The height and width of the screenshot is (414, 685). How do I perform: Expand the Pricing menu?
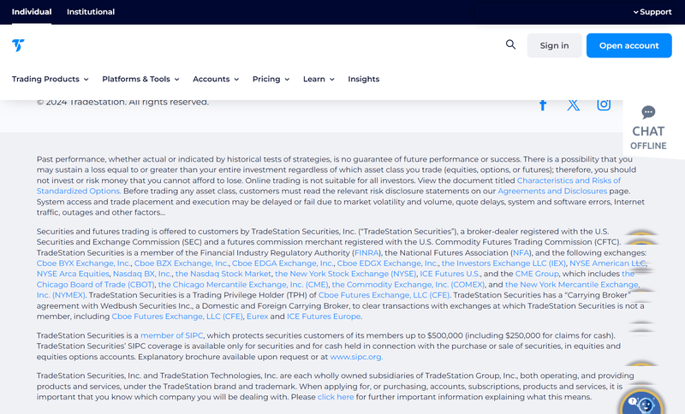coord(271,79)
